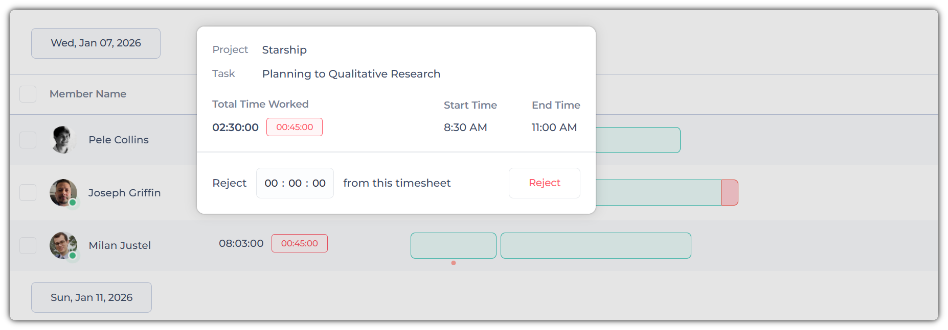Click Pele Collins' avatar photo
This screenshot has width=948, height=330.
(63, 140)
